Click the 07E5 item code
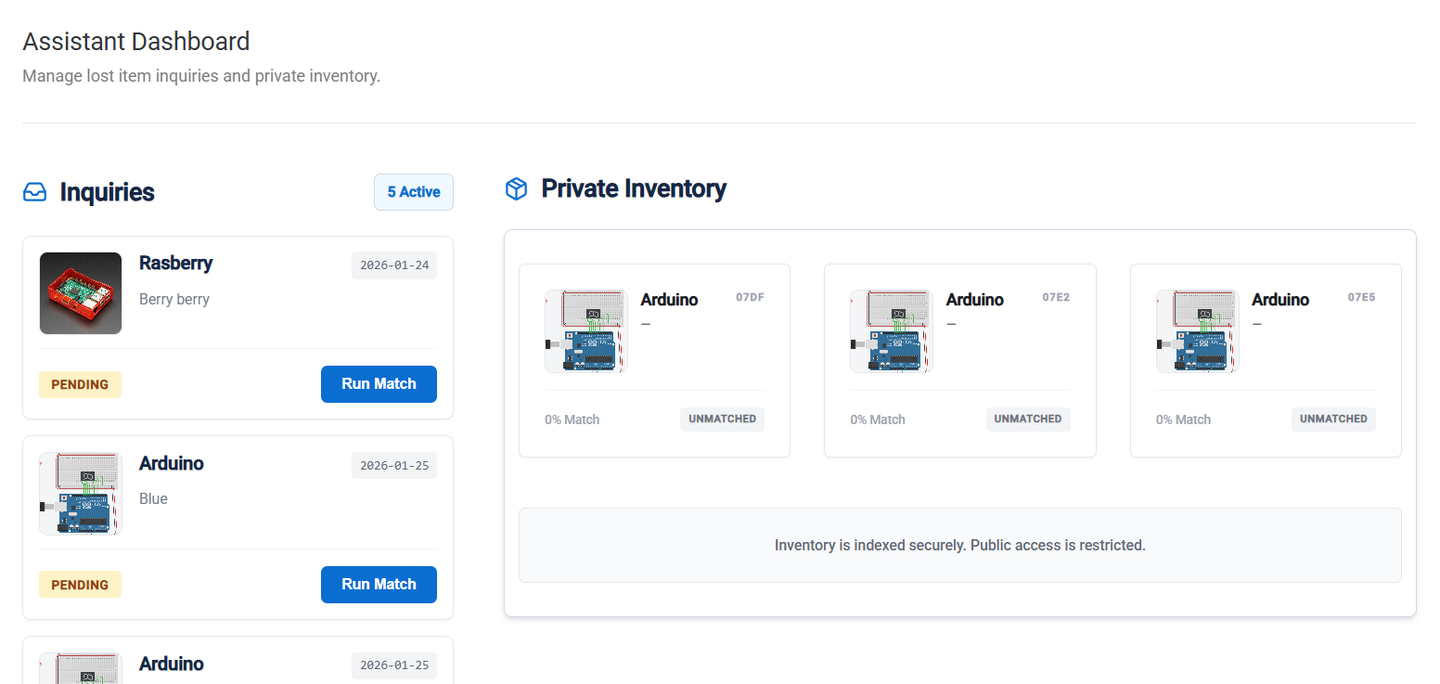The height and width of the screenshot is (684, 1440). coord(1362,298)
